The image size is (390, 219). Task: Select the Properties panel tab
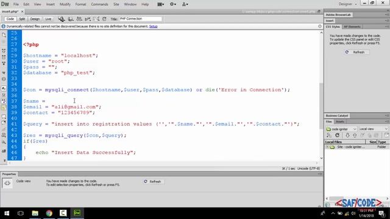tap(9, 174)
